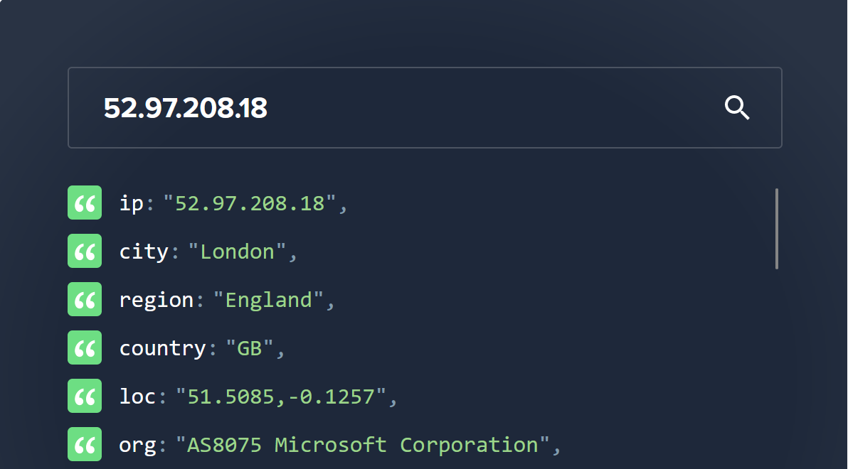Click the ip field label

(x=132, y=203)
